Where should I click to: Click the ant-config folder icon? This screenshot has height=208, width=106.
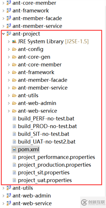(x=14, y=49)
